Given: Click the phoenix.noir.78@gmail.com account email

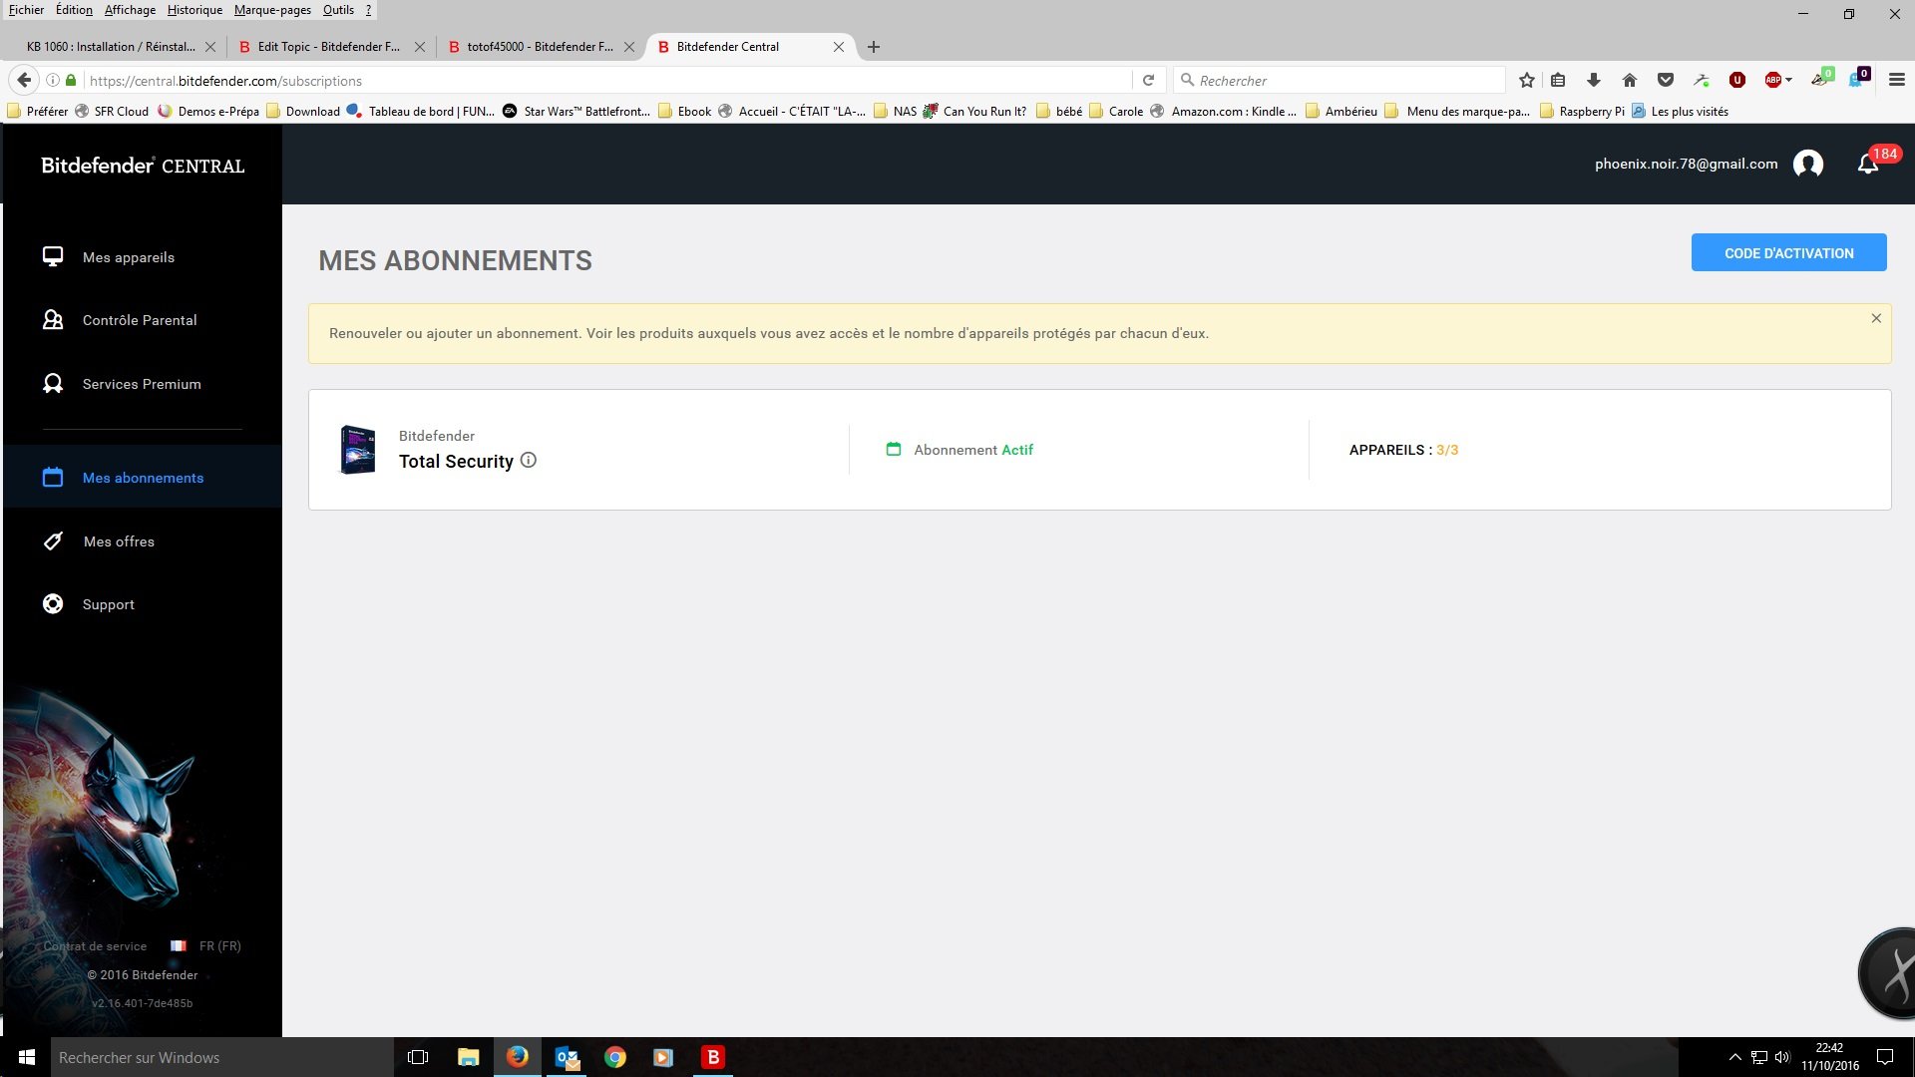Looking at the screenshot, I should click(1686, 164).
